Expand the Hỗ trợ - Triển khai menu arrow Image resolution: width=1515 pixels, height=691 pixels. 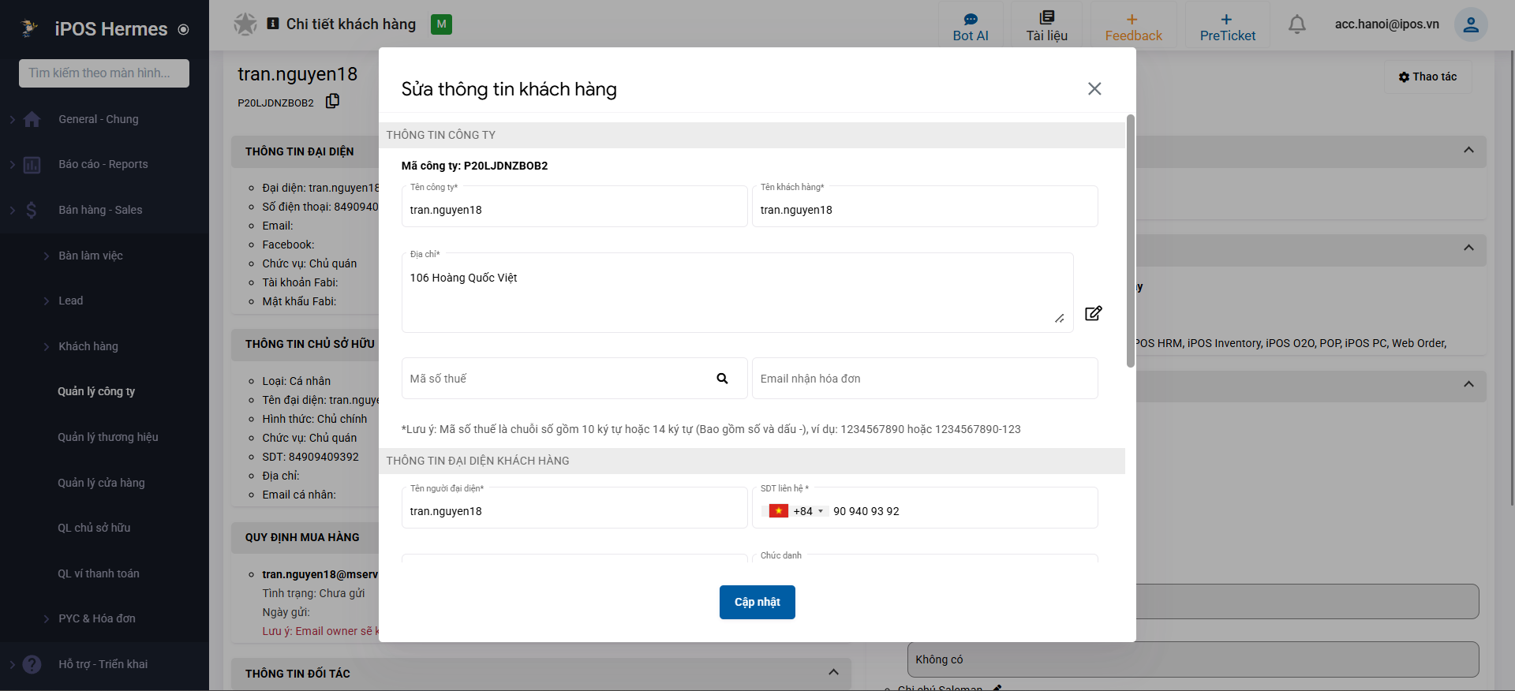[12, 664]
